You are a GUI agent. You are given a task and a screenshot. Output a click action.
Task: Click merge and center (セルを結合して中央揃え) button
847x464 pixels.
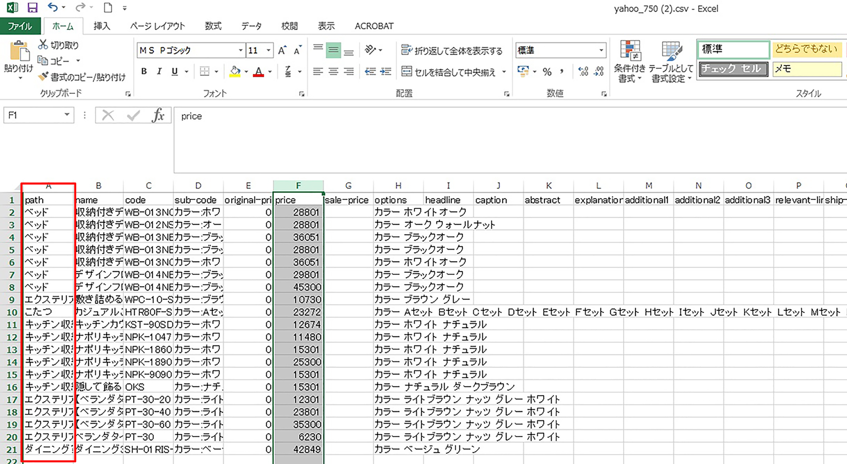click(x=449, y=72)
